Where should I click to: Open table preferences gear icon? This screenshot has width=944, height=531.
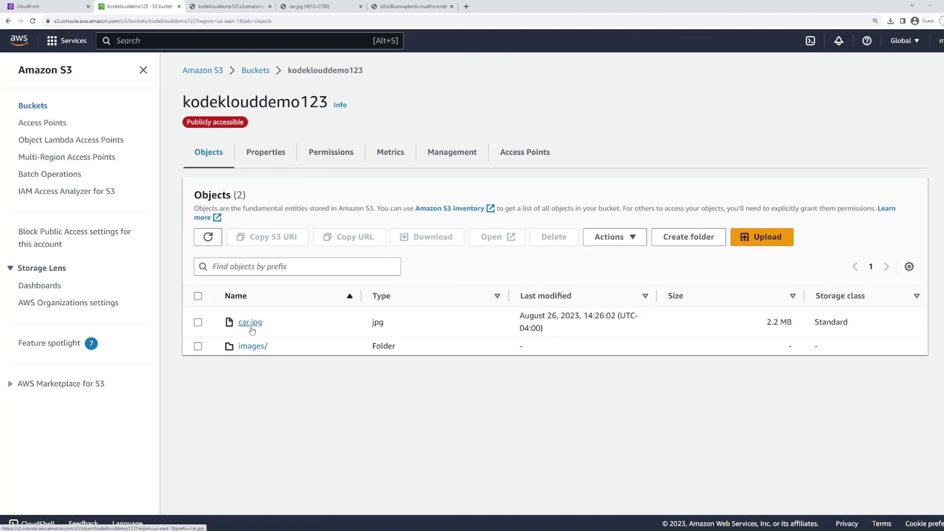tap(909, 266)
